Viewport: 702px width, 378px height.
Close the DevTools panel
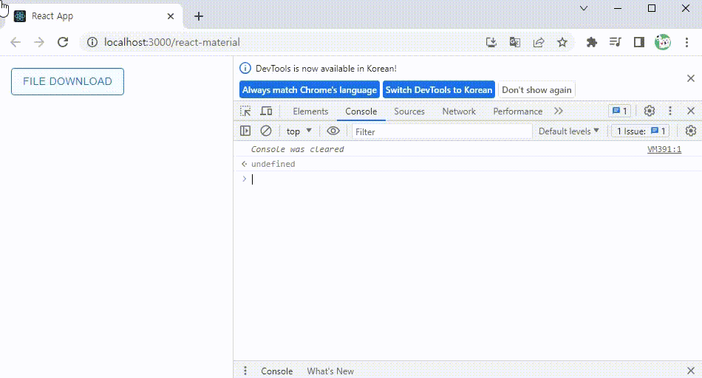pos(691,111)
